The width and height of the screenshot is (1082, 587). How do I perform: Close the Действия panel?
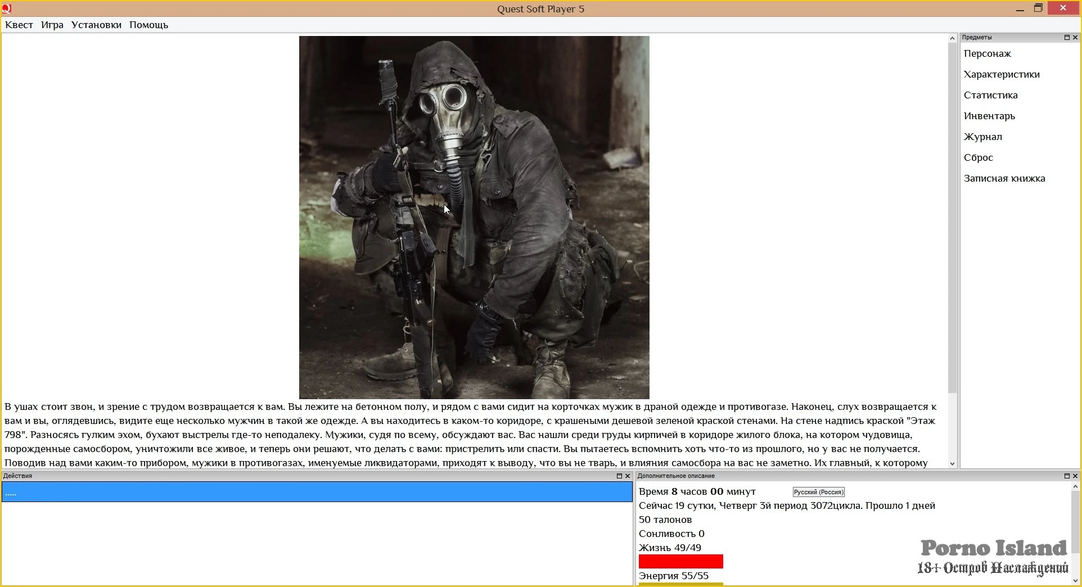[x=628, y=476]
